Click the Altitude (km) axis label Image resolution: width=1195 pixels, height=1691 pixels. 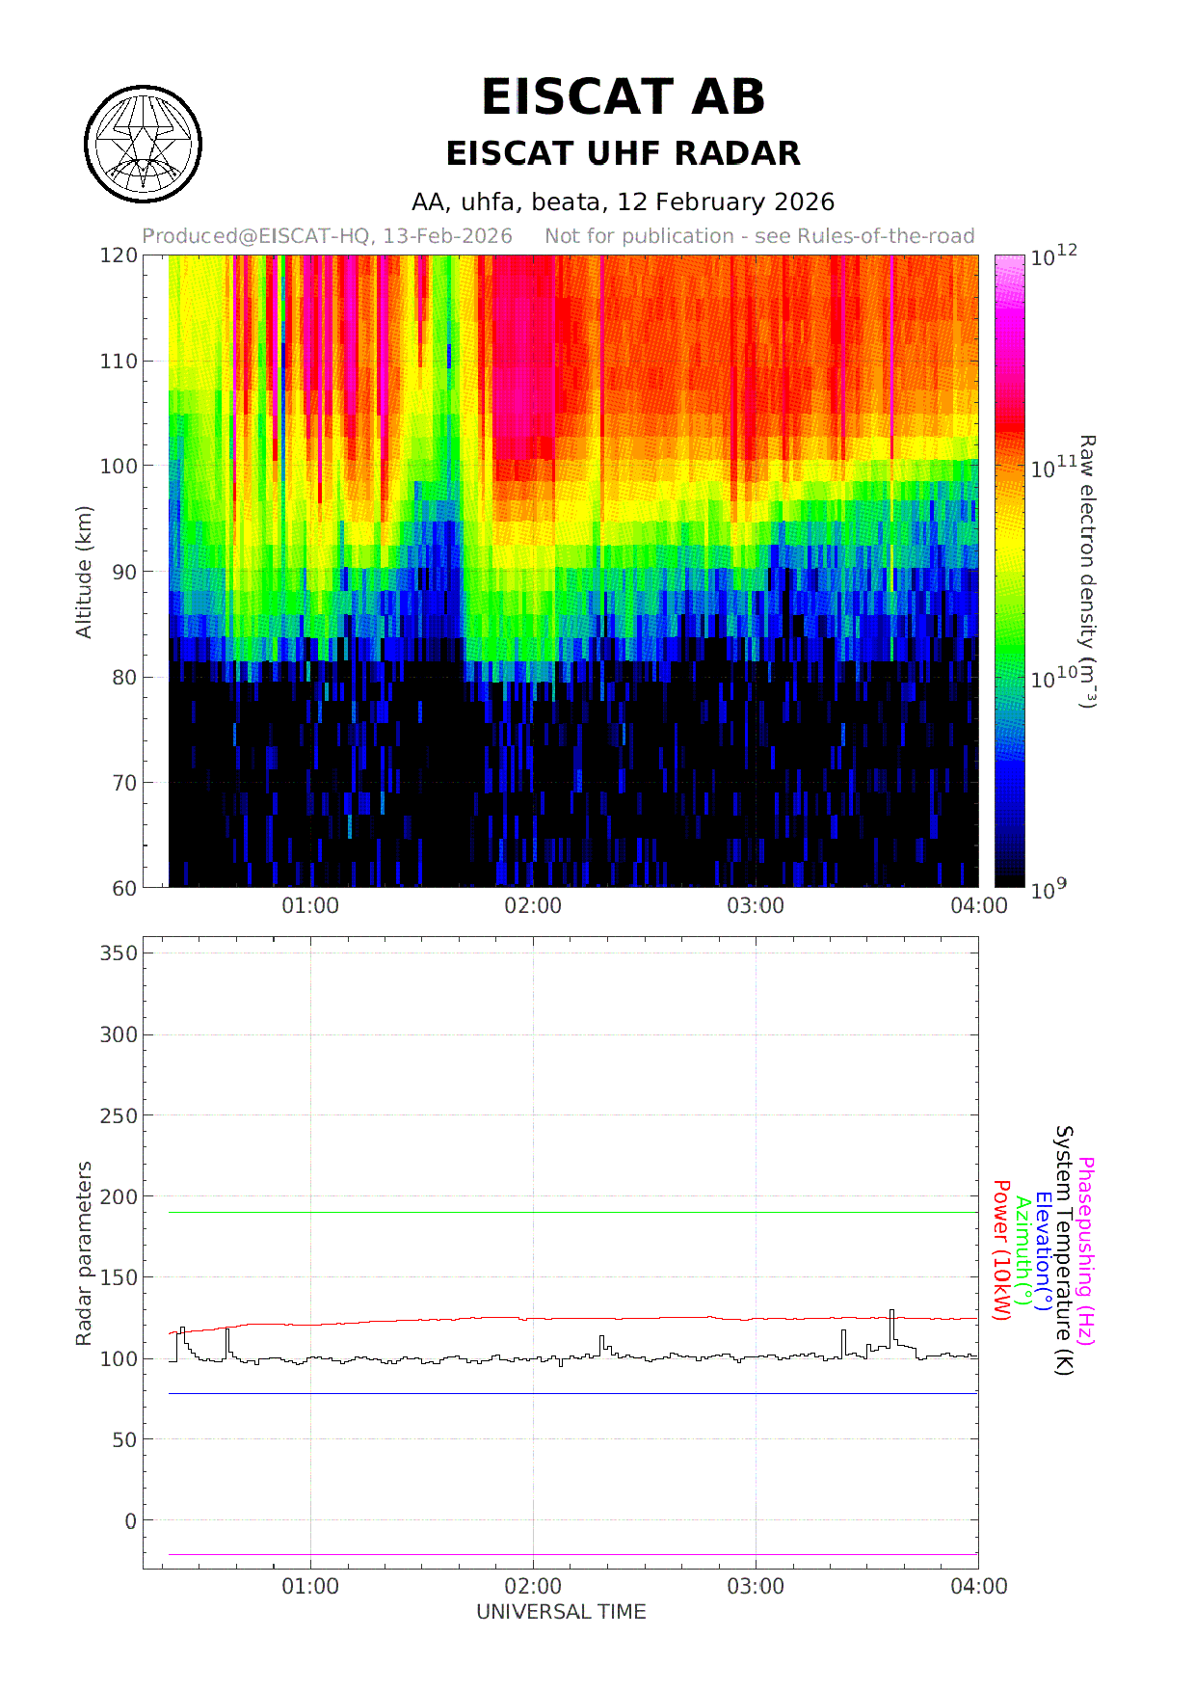click(84, 571)
